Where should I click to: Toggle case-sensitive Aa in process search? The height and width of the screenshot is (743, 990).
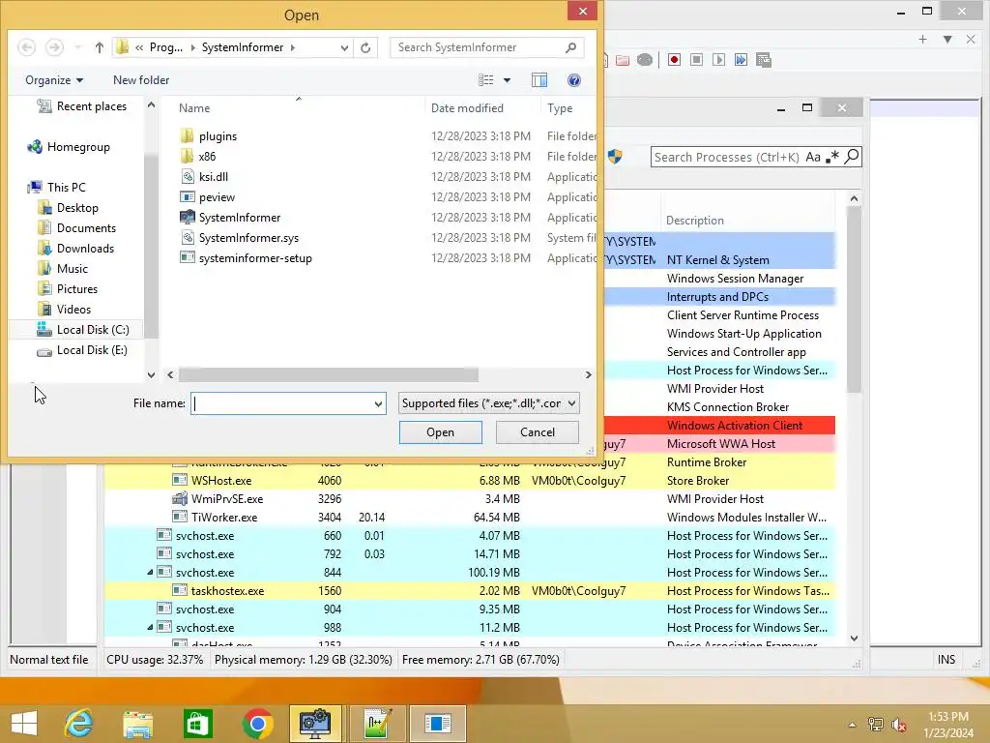(x=812, y=157)
